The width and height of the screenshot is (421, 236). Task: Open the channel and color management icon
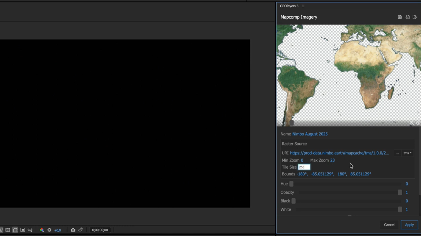[x=42, y=230]
